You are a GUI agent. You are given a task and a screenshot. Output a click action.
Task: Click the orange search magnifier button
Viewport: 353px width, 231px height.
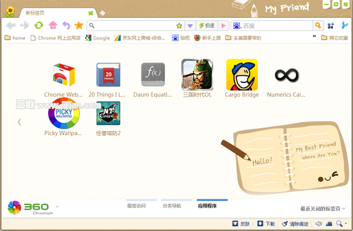tap(318, 26)
